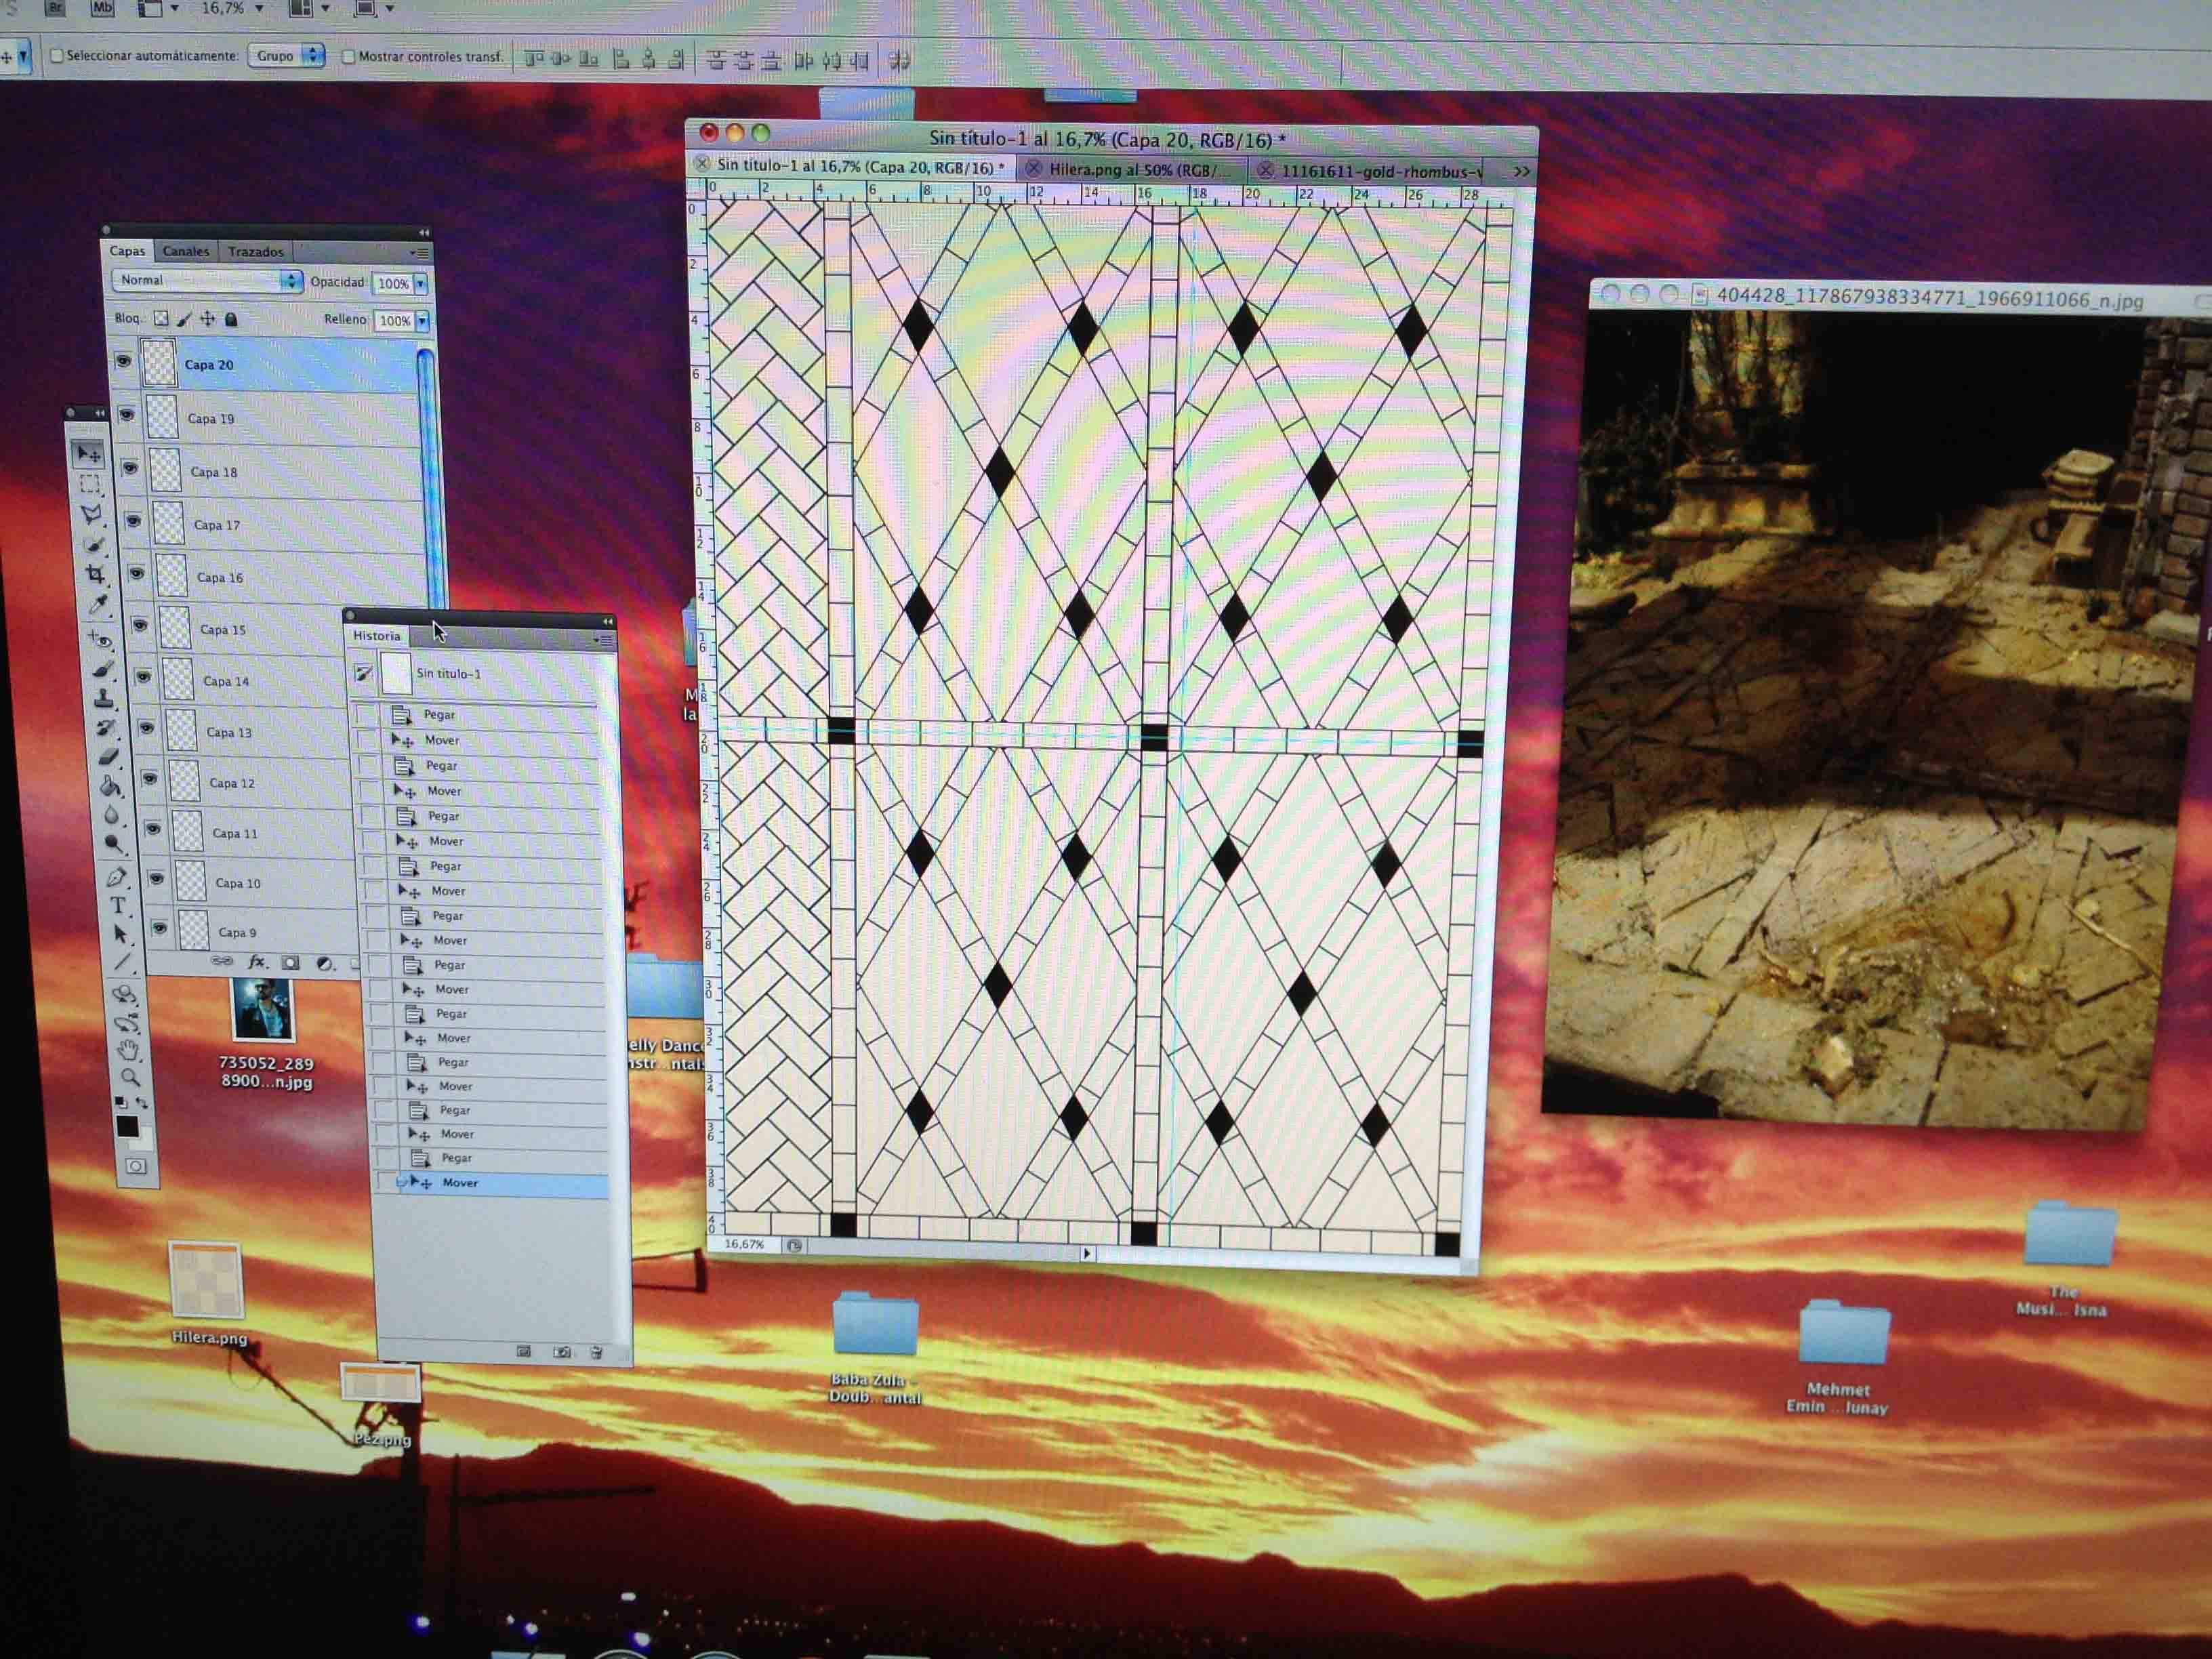The height and width of the screenshot is (1659, 2212).
Task: Select the Sin título-1 history snapshot
Action: pos(448,674)
